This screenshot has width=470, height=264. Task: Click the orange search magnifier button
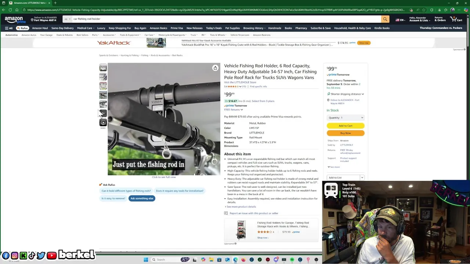(x=385, y=19)
